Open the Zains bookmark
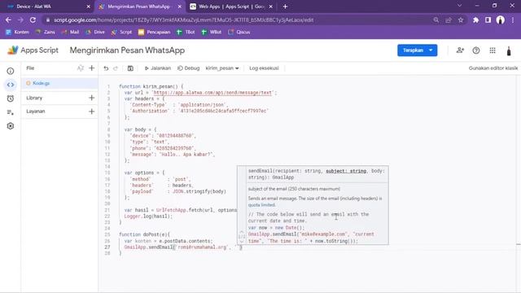521x293 pixels. point(46,32)
